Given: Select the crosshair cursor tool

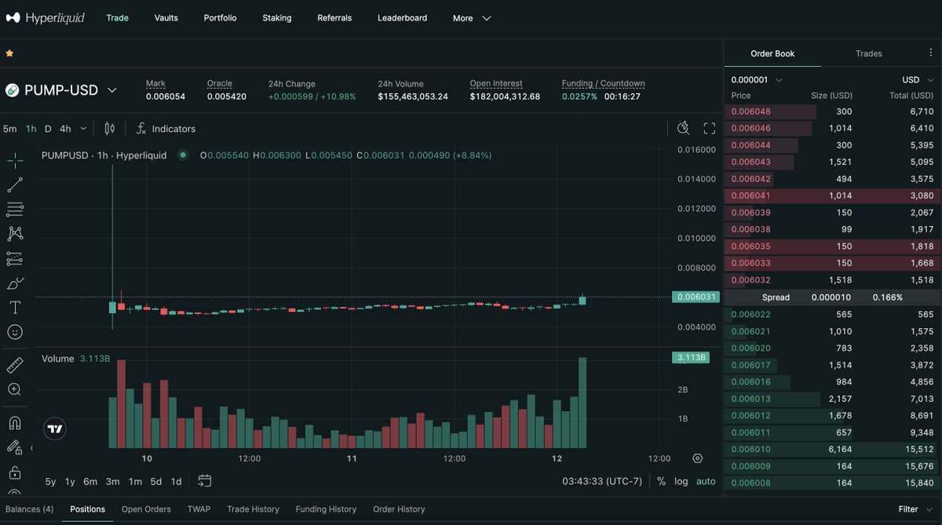Looking at the screenshot, I should (x=15, y=161).
